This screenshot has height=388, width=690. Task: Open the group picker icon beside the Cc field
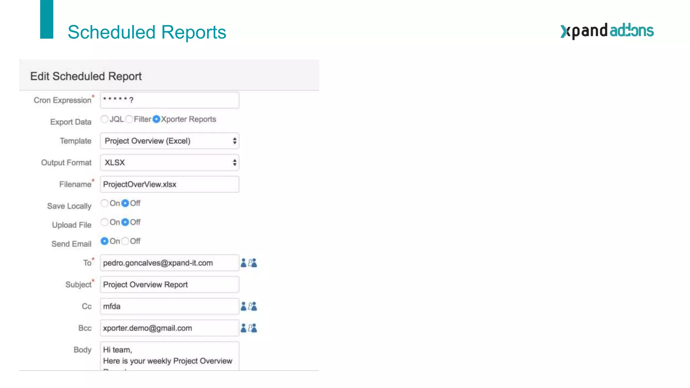click(x=253, y=306)
